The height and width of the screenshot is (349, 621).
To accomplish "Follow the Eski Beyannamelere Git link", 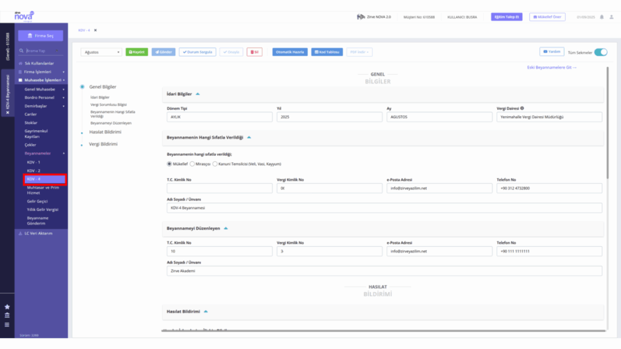I will pyautogui.click(x=552, y=67).
